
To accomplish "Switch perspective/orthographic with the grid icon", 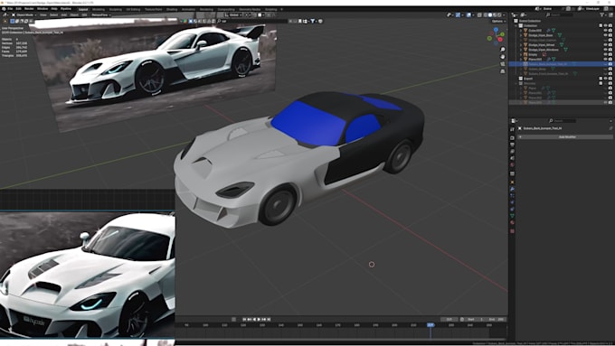I will coord(503,71).
